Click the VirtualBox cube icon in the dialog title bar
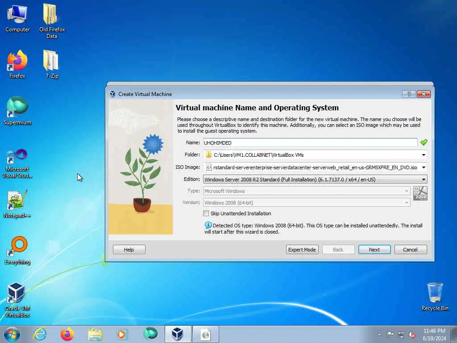Image resolution: width=457 pixels, height=343 pixels. pos(112,94)
